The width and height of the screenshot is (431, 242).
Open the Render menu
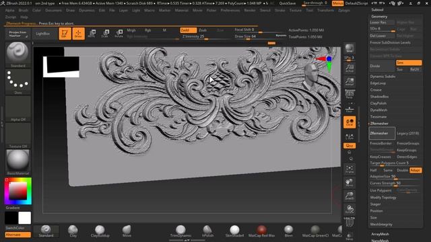tap(250, 11)
